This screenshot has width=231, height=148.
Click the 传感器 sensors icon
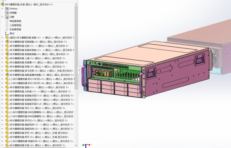7,13
